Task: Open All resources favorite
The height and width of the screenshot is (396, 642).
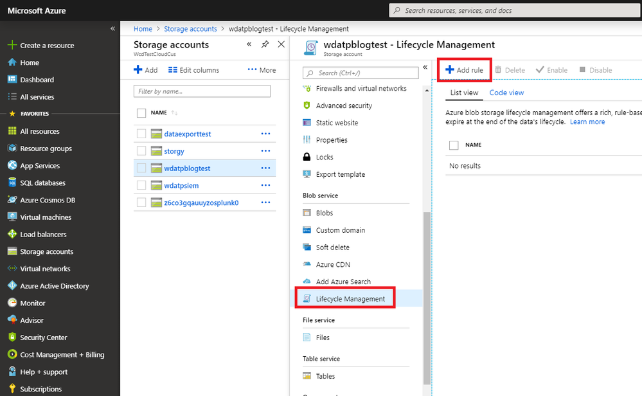Action: 40,131
